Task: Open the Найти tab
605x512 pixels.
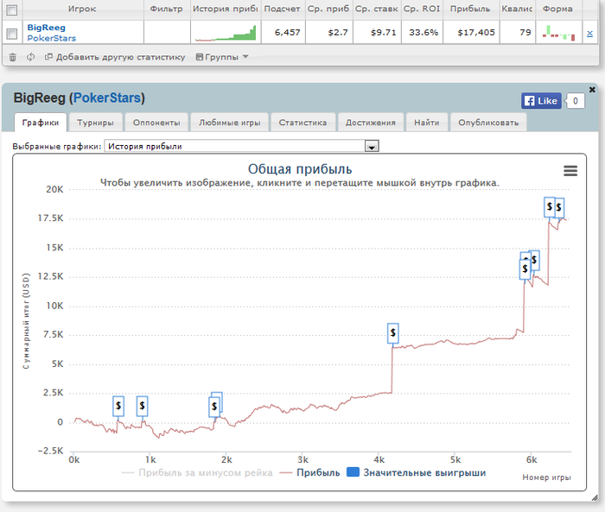Action: click(427, 123)
